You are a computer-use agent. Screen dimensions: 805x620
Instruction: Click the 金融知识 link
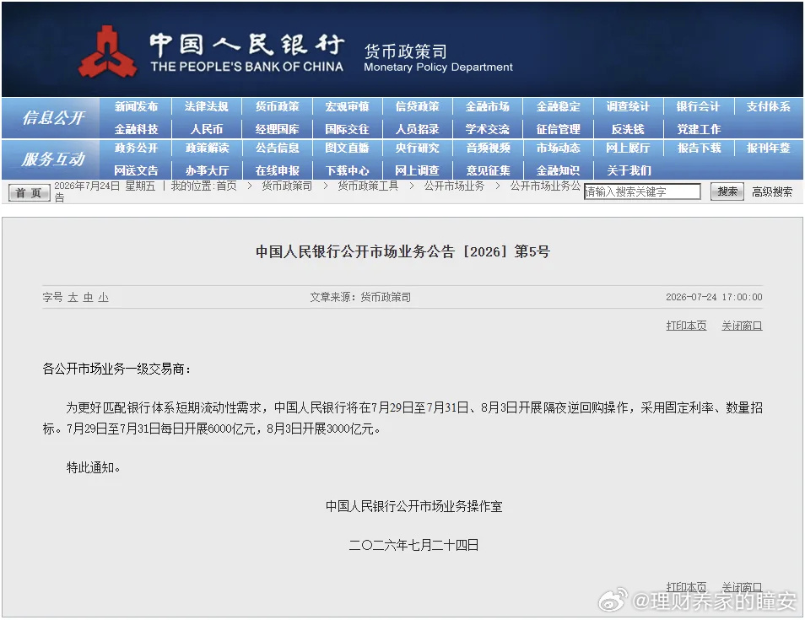[558, 171]
